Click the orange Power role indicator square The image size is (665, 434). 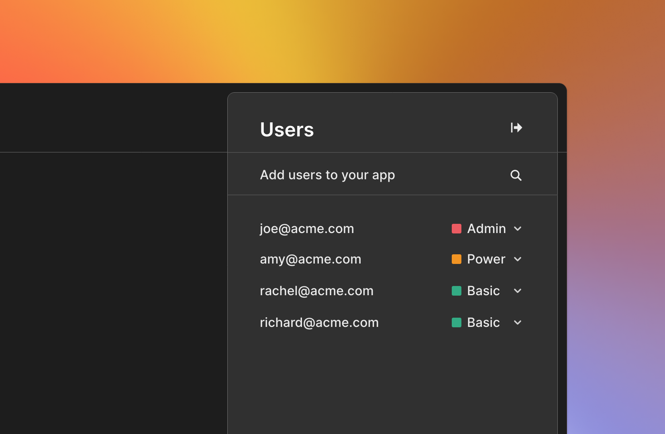pos(457,259)
